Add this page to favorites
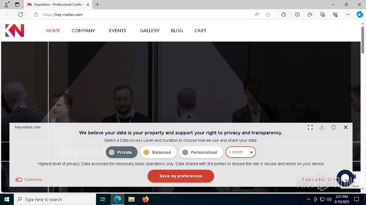Viewport: 366px width, 205px height. (268, 15)
